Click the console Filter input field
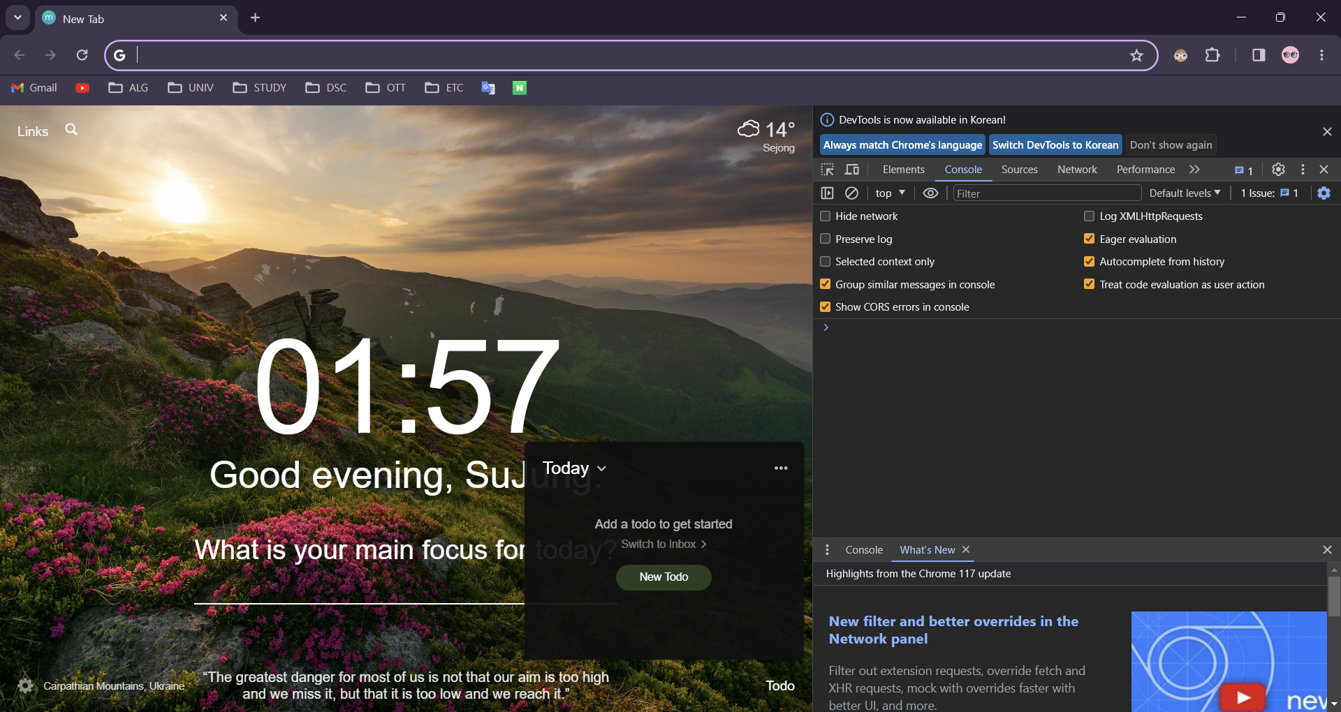This screenshot has height=712, width=1341. (1047, 193)
